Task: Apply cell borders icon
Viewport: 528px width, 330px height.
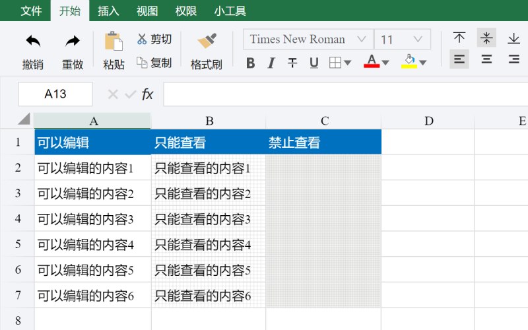Action: [x=335, y=63]
